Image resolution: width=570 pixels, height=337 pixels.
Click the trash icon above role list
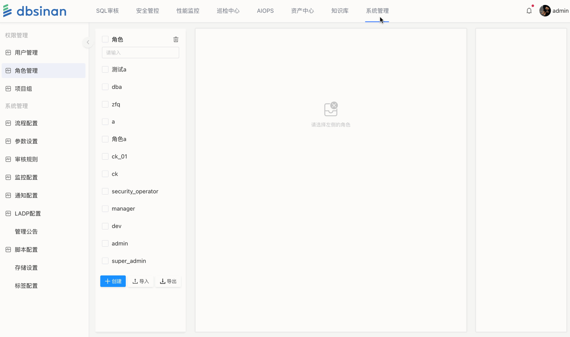176,39
